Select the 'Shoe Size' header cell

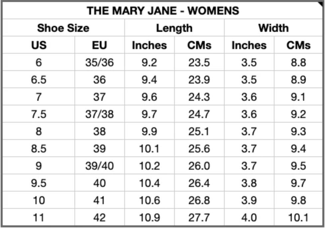(63, 28)
